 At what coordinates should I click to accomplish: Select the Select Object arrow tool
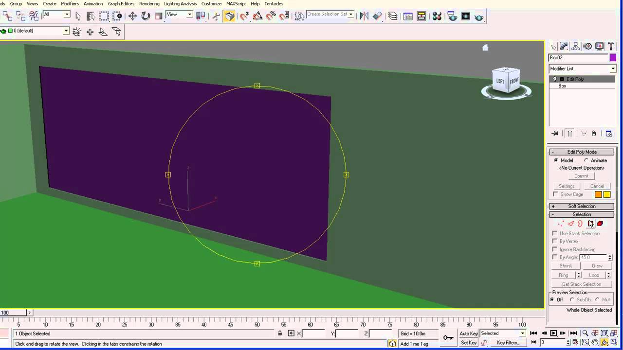78,16
